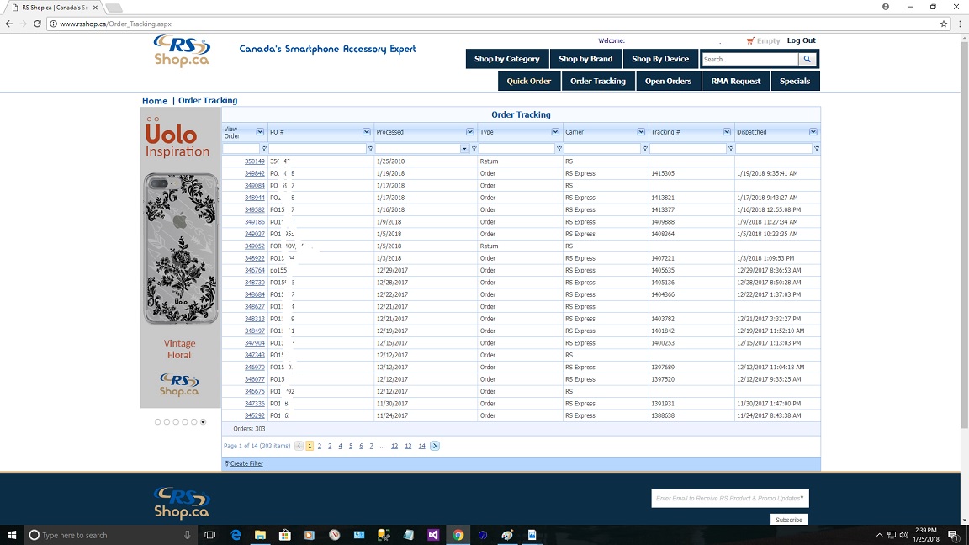
Task: Open Shop by Category menu
Action: click(x=506, y=59)
